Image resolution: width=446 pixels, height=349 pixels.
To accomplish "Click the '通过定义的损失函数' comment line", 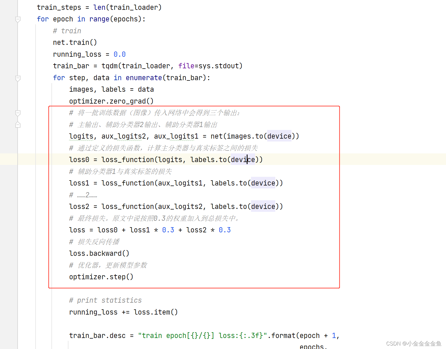I will (x=163, y=148).
